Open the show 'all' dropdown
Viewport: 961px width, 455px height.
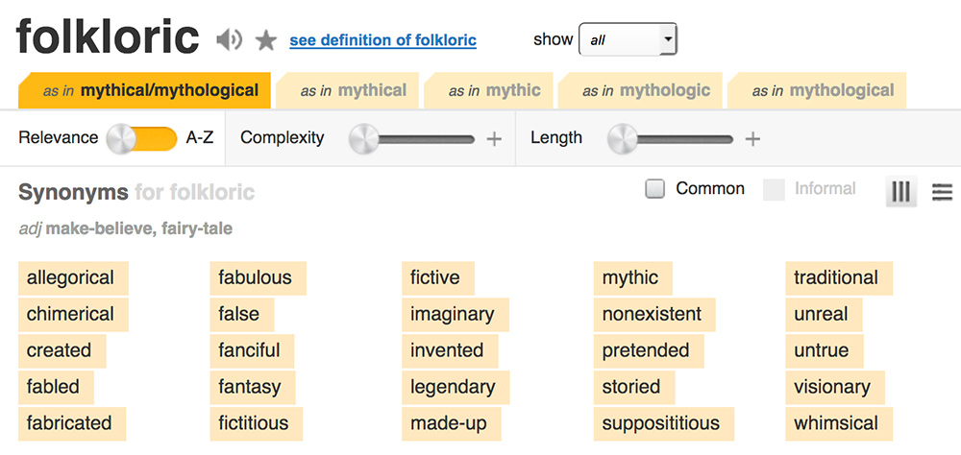point(628,39)
